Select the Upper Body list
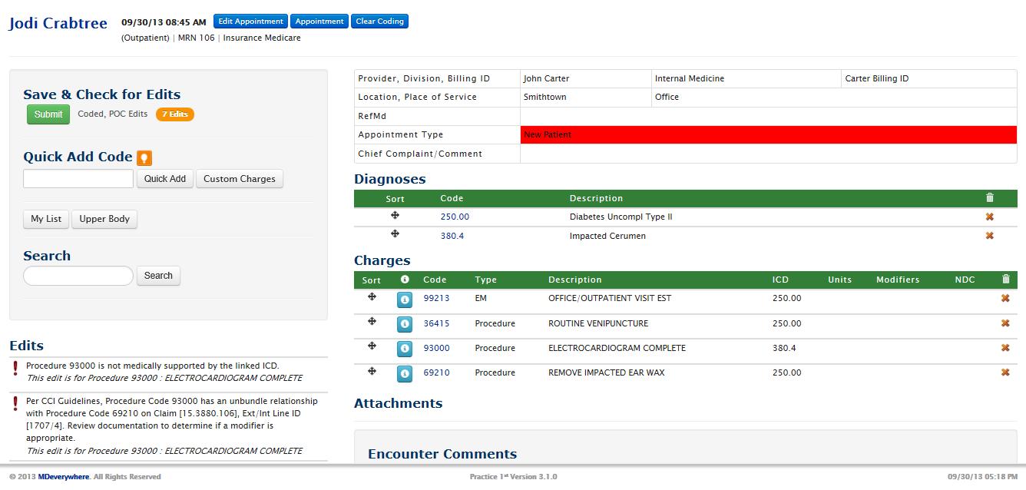1026x490 pixels. 104,219
